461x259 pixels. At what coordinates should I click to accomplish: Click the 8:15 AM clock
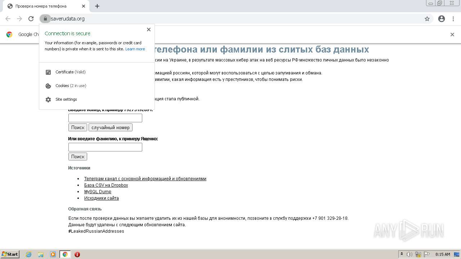pos(443,254)
